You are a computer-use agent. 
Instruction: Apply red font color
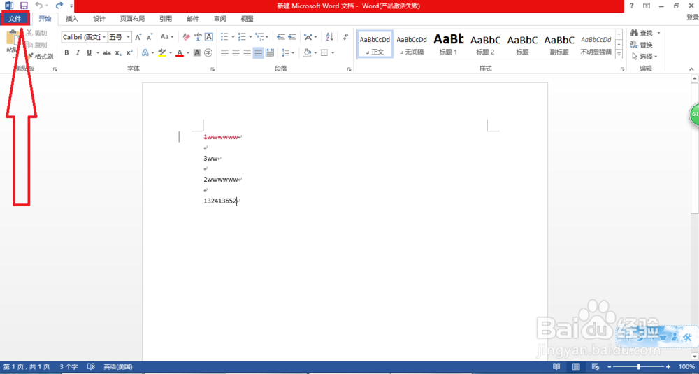[180, 52]
